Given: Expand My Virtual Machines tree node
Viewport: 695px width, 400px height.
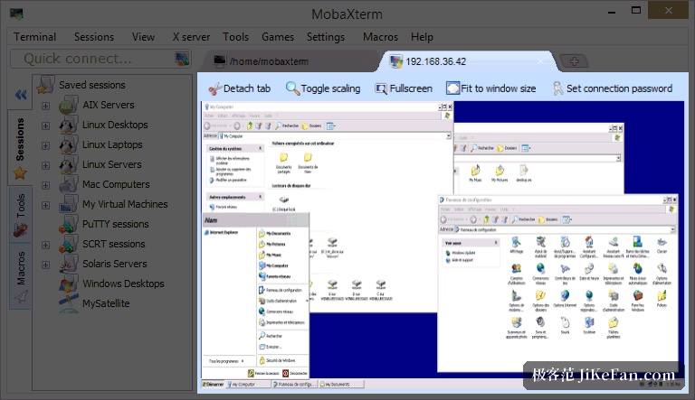Looking at the screenshot, I should pos(45,205).
